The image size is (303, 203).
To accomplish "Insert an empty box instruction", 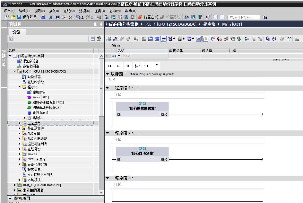I will point(137,66).
